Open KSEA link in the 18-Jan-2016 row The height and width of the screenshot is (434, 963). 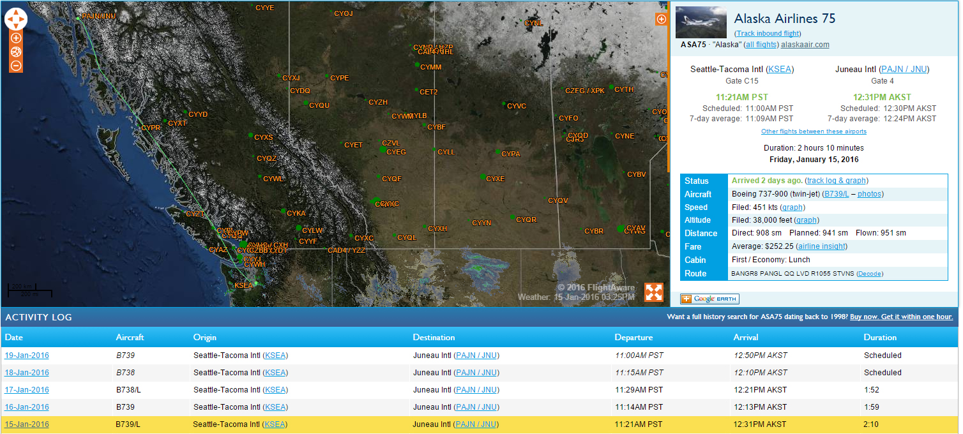click(275, 373)
